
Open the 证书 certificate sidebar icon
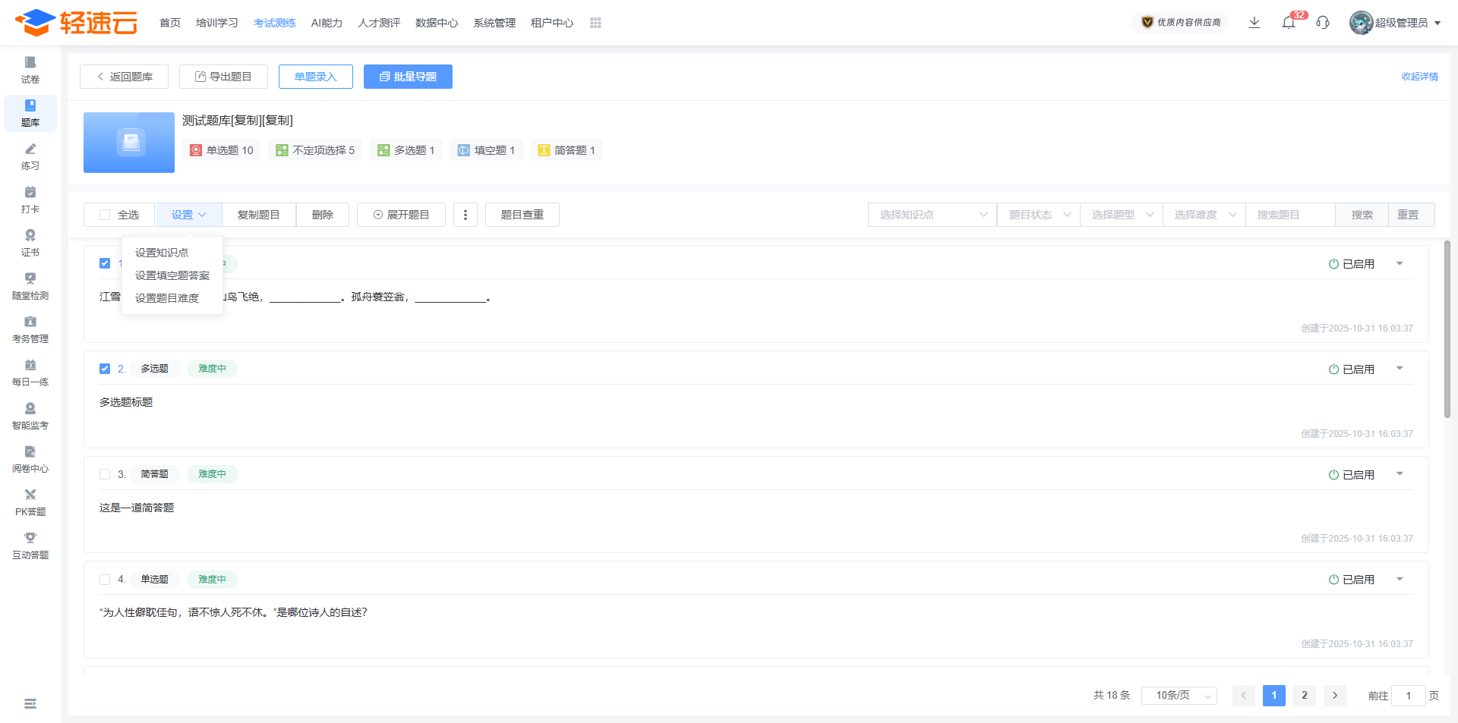[30, 242]
